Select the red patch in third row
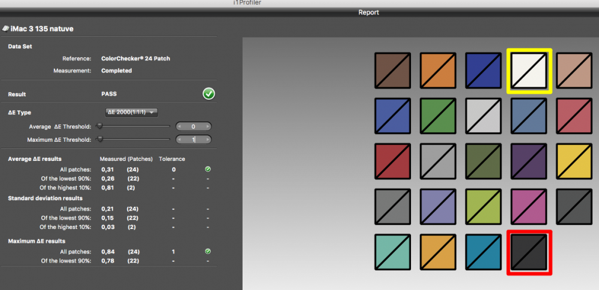 click(392, 161)
